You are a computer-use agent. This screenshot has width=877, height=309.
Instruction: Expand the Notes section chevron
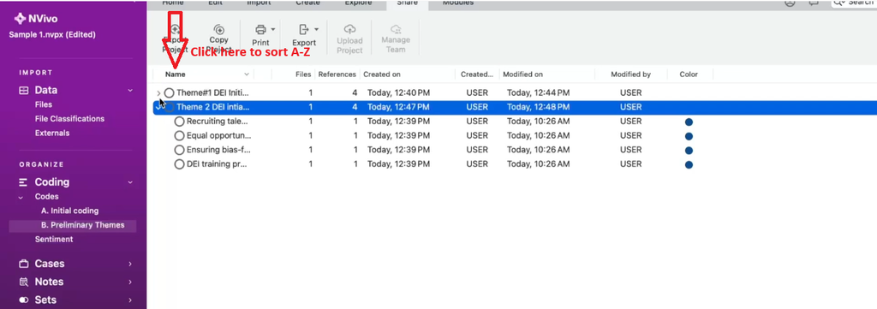coord(130,282)
